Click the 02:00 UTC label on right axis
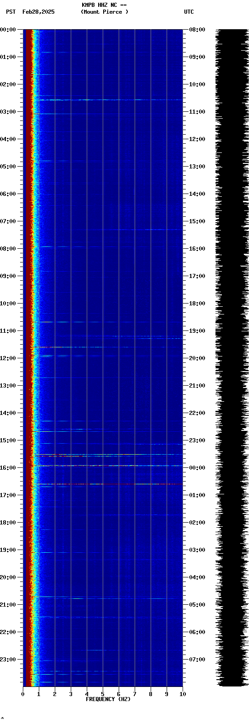252x723 pixels. point(197,523)
